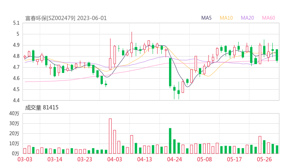Click the 5 price axis label

[18, 34]
